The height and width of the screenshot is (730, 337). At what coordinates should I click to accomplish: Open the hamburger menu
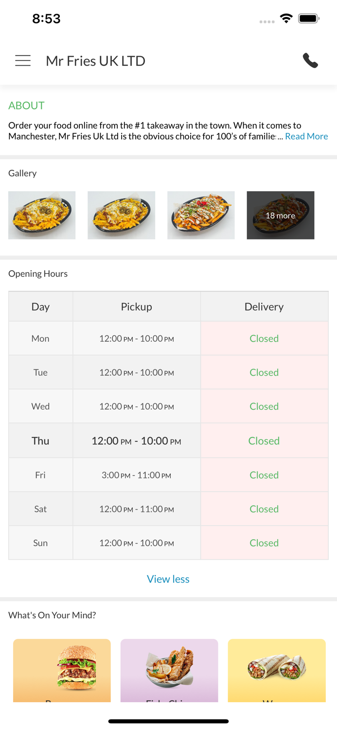pyautogui.click(x=23, y=60)
